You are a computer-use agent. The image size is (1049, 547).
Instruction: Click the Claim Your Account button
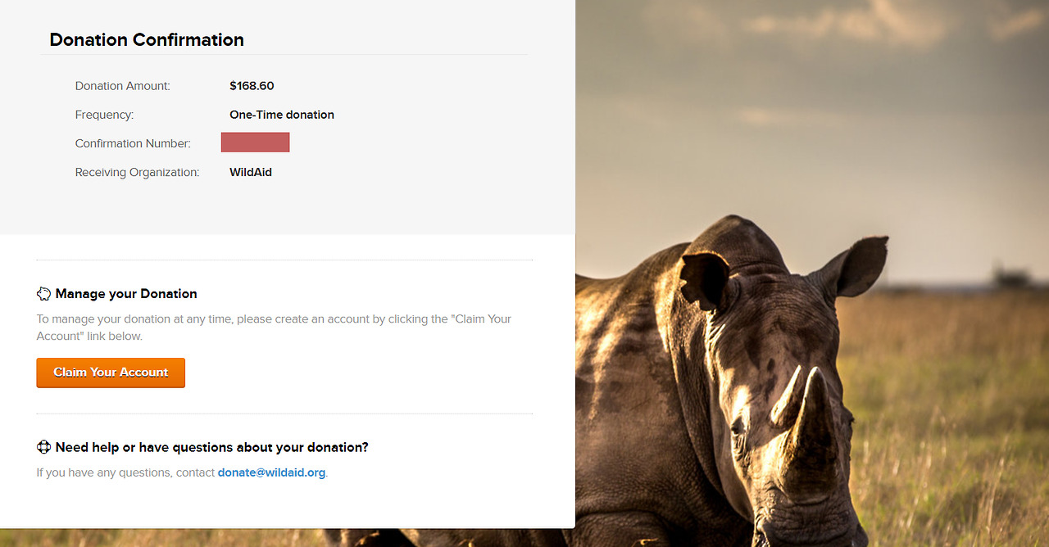[x=111, y=373]
